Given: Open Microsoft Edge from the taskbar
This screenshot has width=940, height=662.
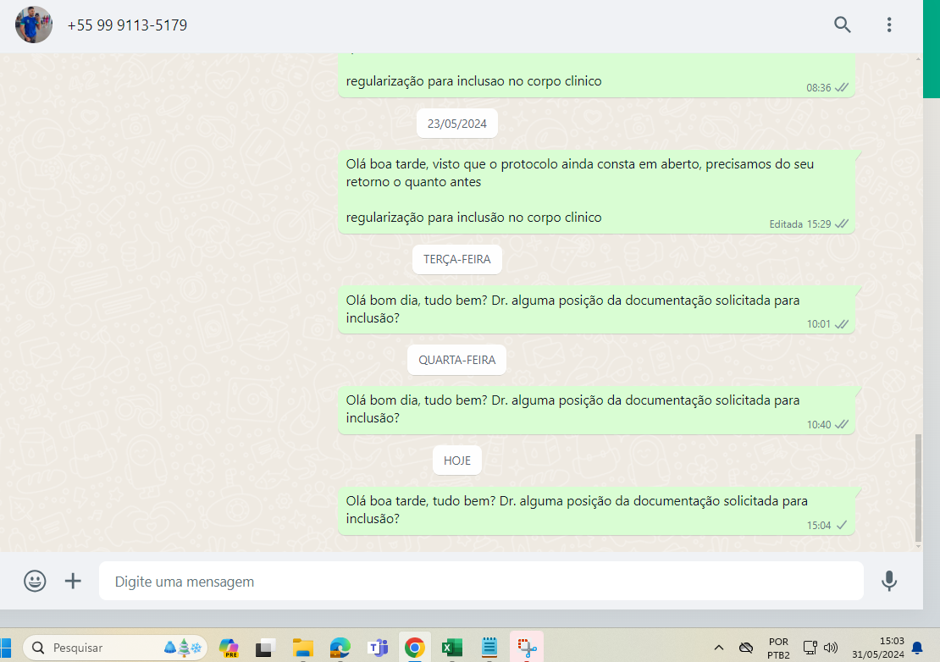Looking at the screenshot, I should pyautogui.click(x=340, y=648).
